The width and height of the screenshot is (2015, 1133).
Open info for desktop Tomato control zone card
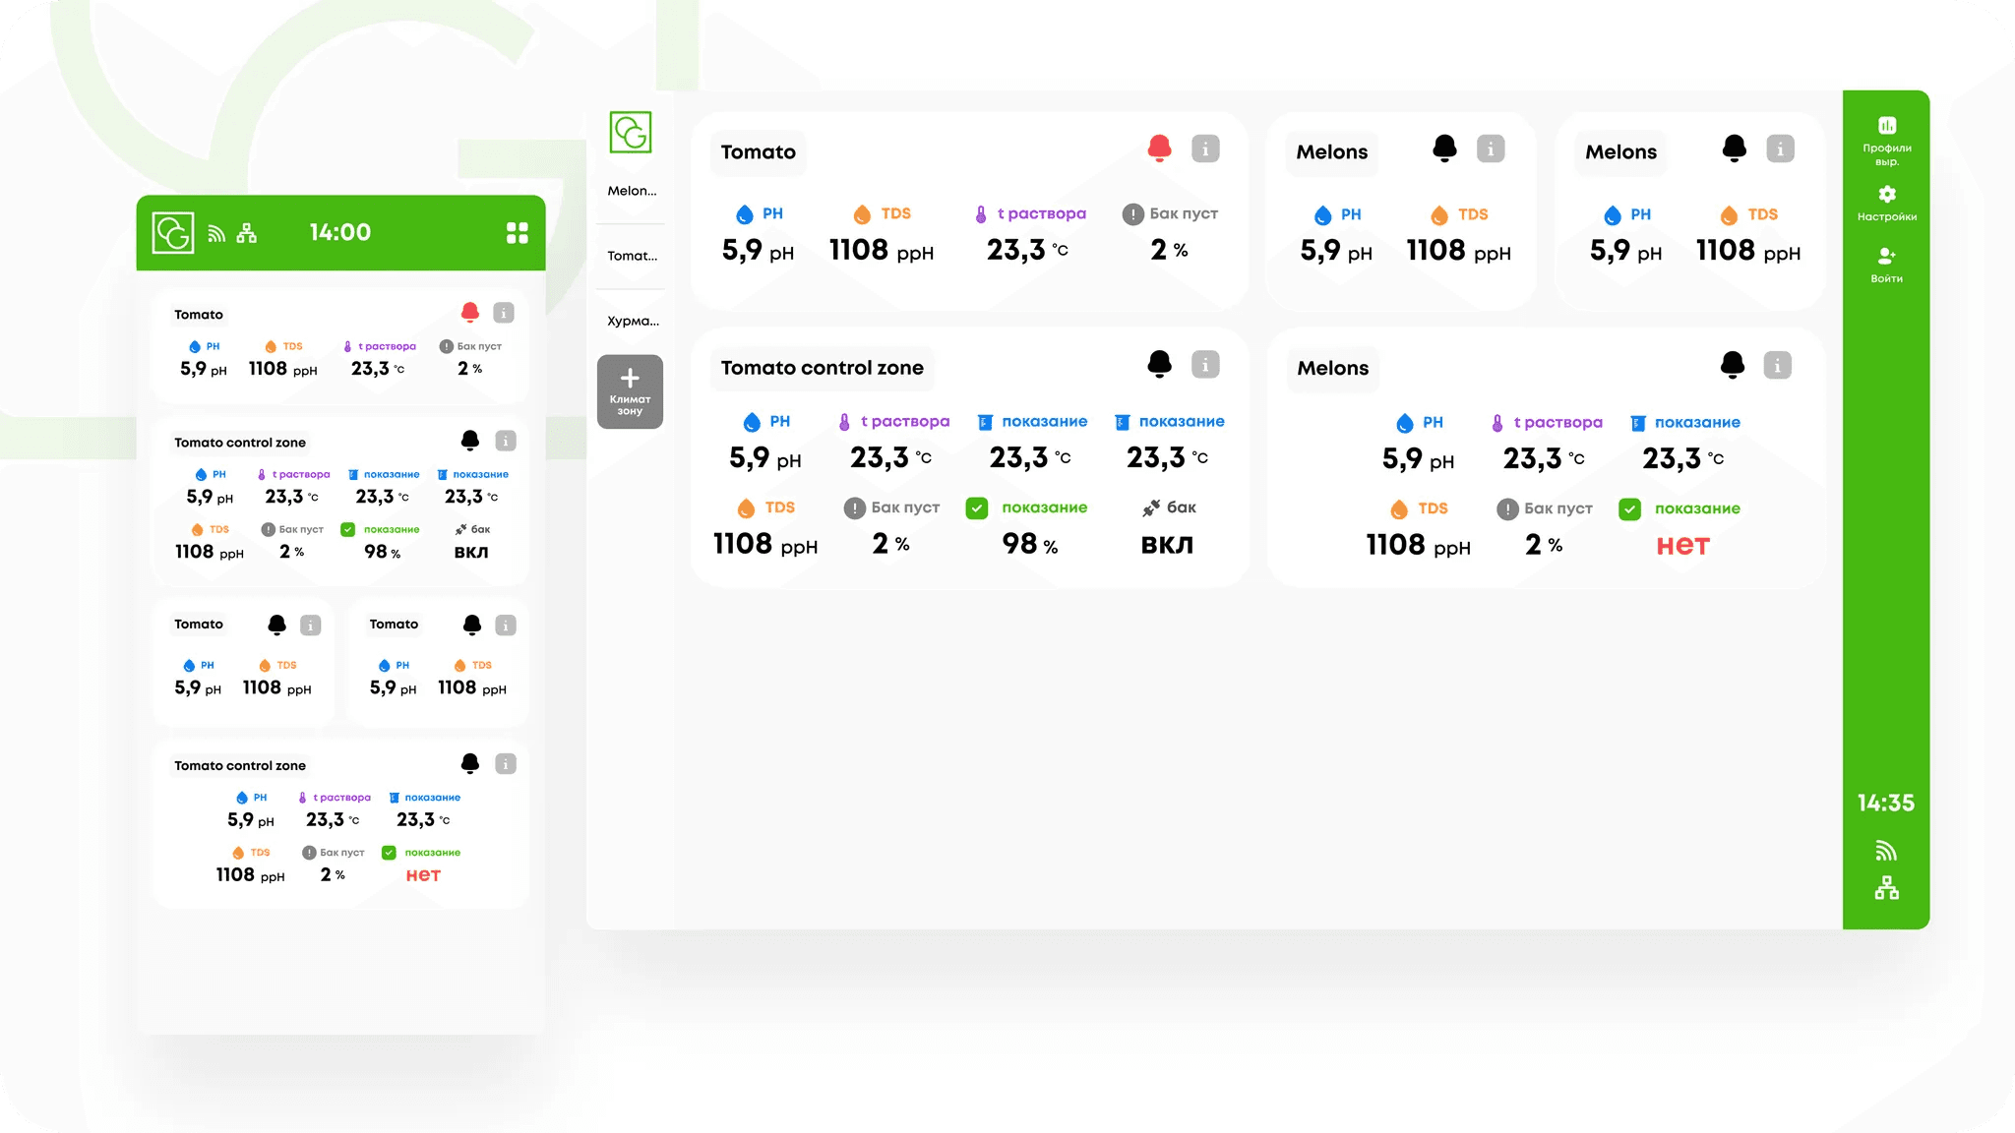pos(1205,365)
